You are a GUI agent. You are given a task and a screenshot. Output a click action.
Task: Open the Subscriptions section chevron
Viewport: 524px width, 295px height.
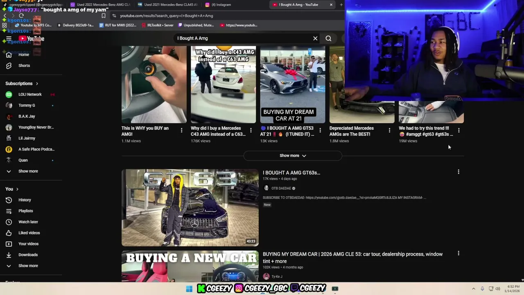coord(37,84)
